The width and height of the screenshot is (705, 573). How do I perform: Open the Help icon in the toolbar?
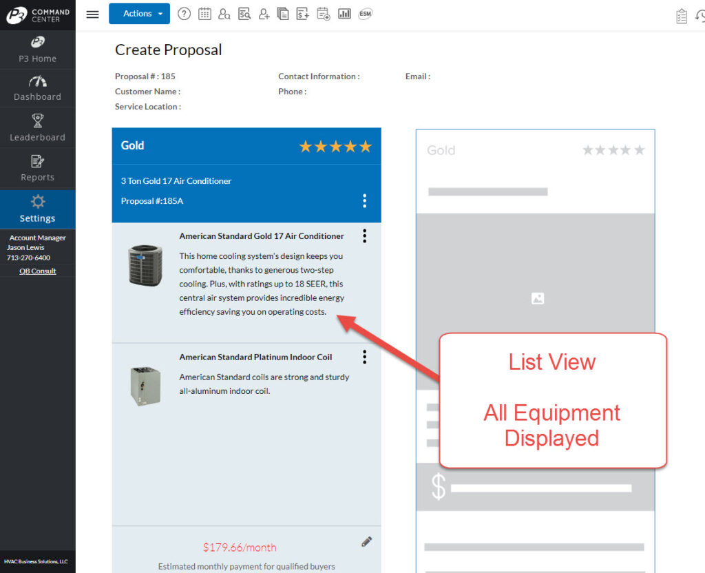pos(184,13)
